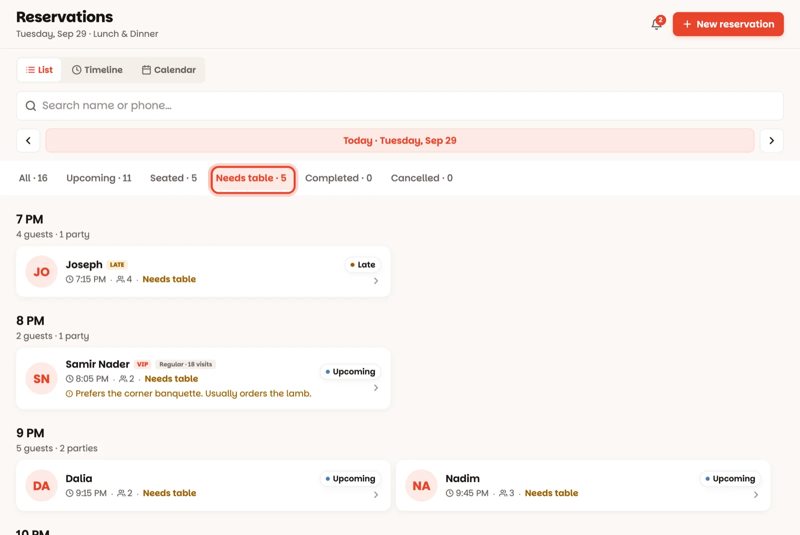800x535 pixels.
Task: Click the Today Tuesday, Sep 29 date bar
Action: click(400, 140)
